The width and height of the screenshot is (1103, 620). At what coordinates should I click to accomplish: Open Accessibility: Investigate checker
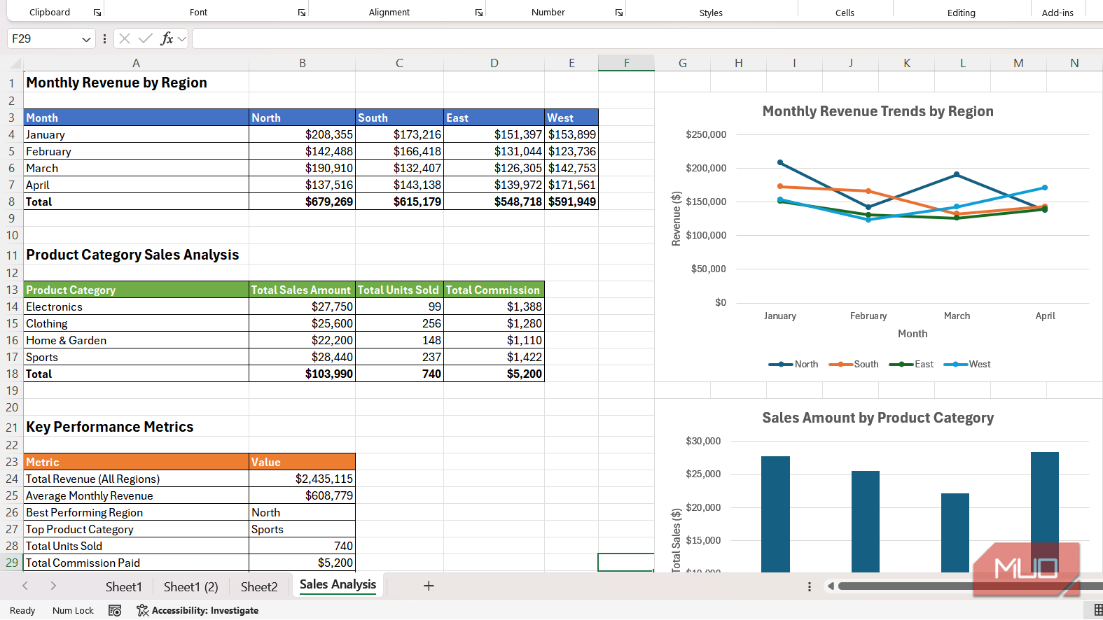[197, 610]
